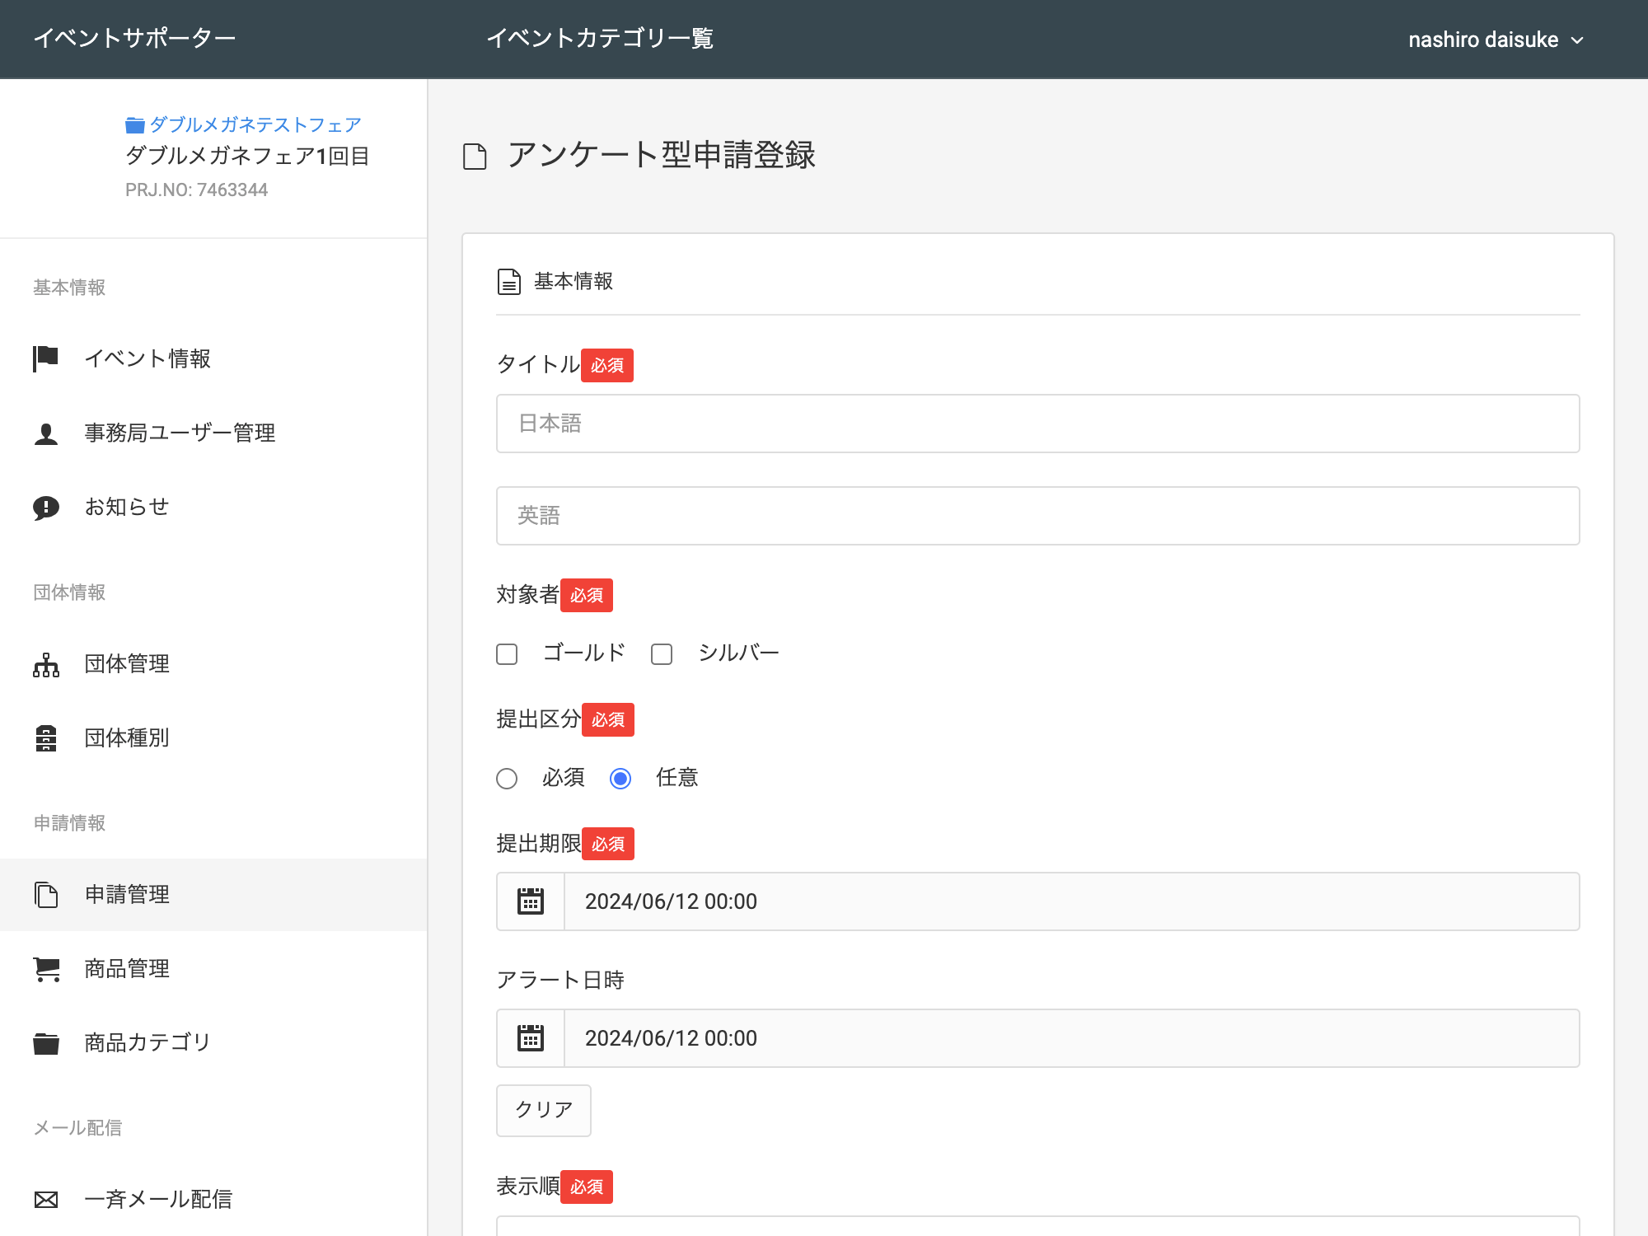The image size is (1648, 1236).
Task: Click calendar icon for 提出期限
Action: [531, 901]
